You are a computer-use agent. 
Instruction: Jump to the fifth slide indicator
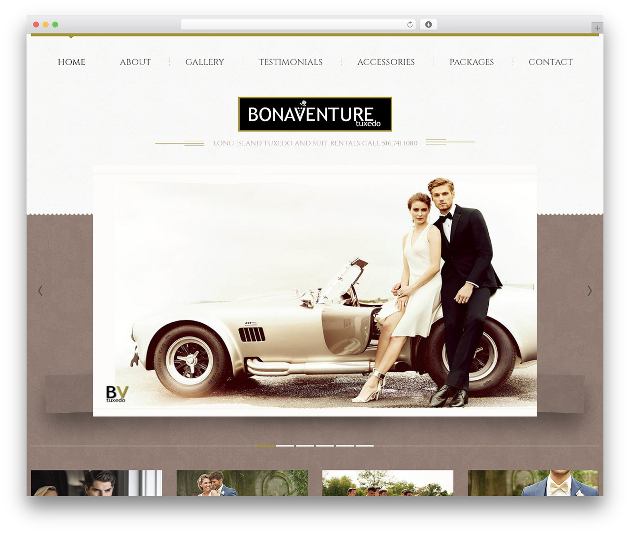click(345, 446)
